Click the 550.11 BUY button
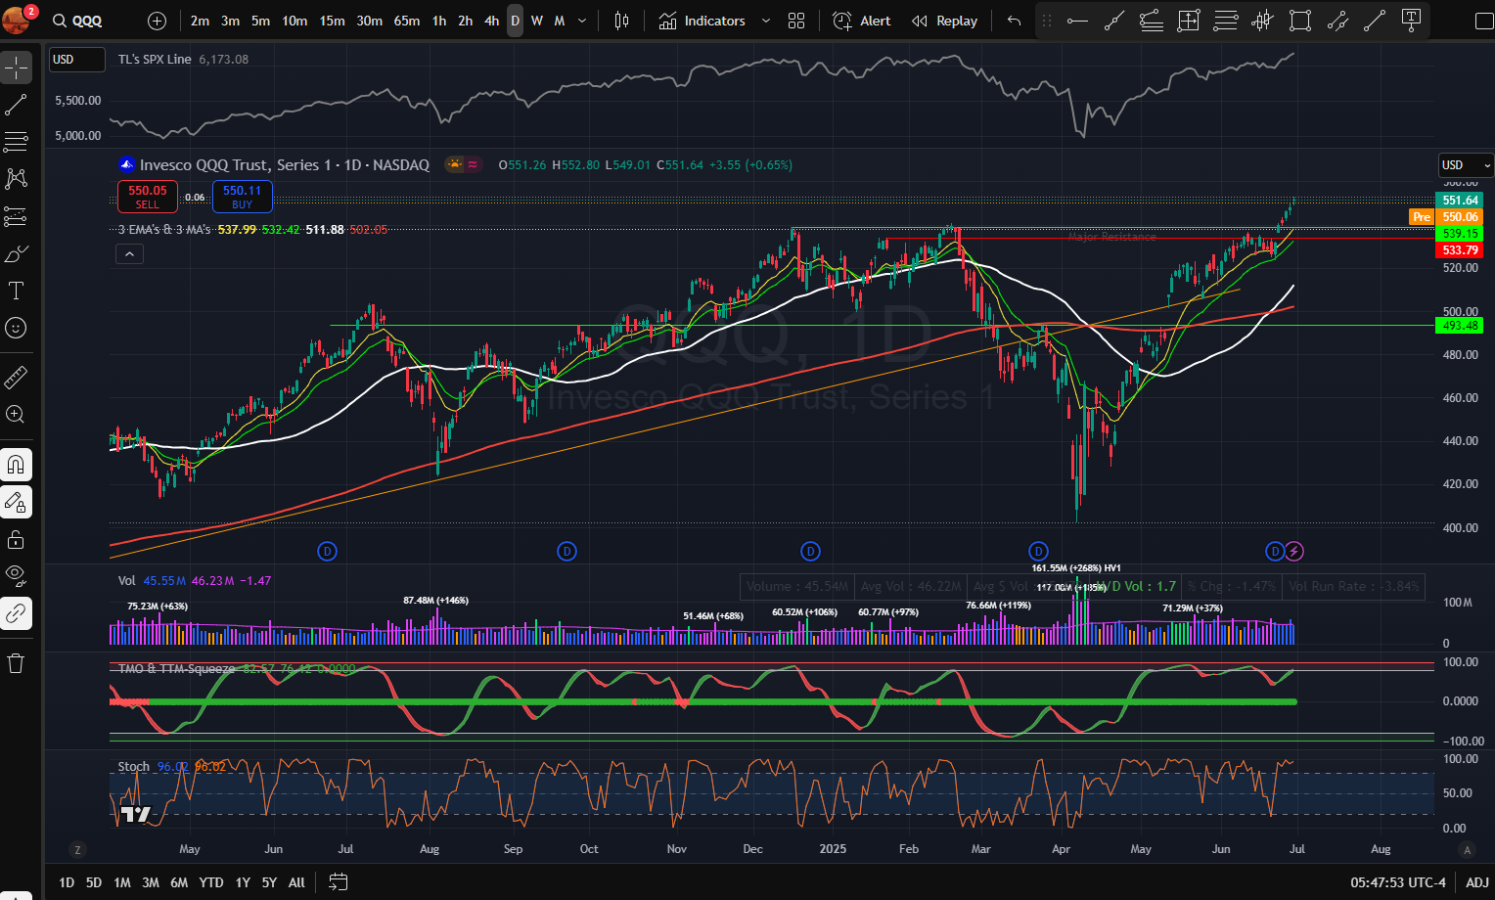This screenshot has width=1495, height=900. pyautogui.click(x=243, y=197)
